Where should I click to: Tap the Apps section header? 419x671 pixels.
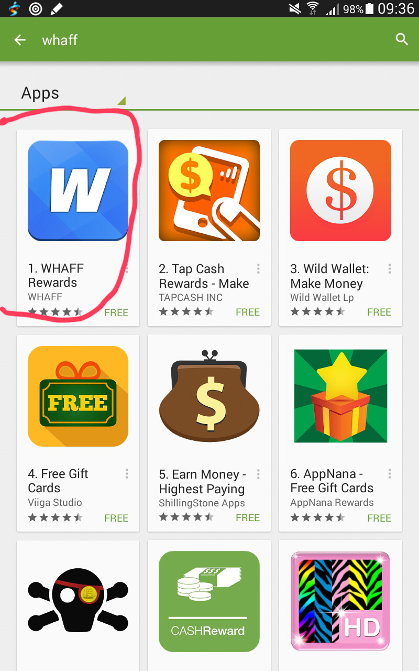tap(40, 93)
